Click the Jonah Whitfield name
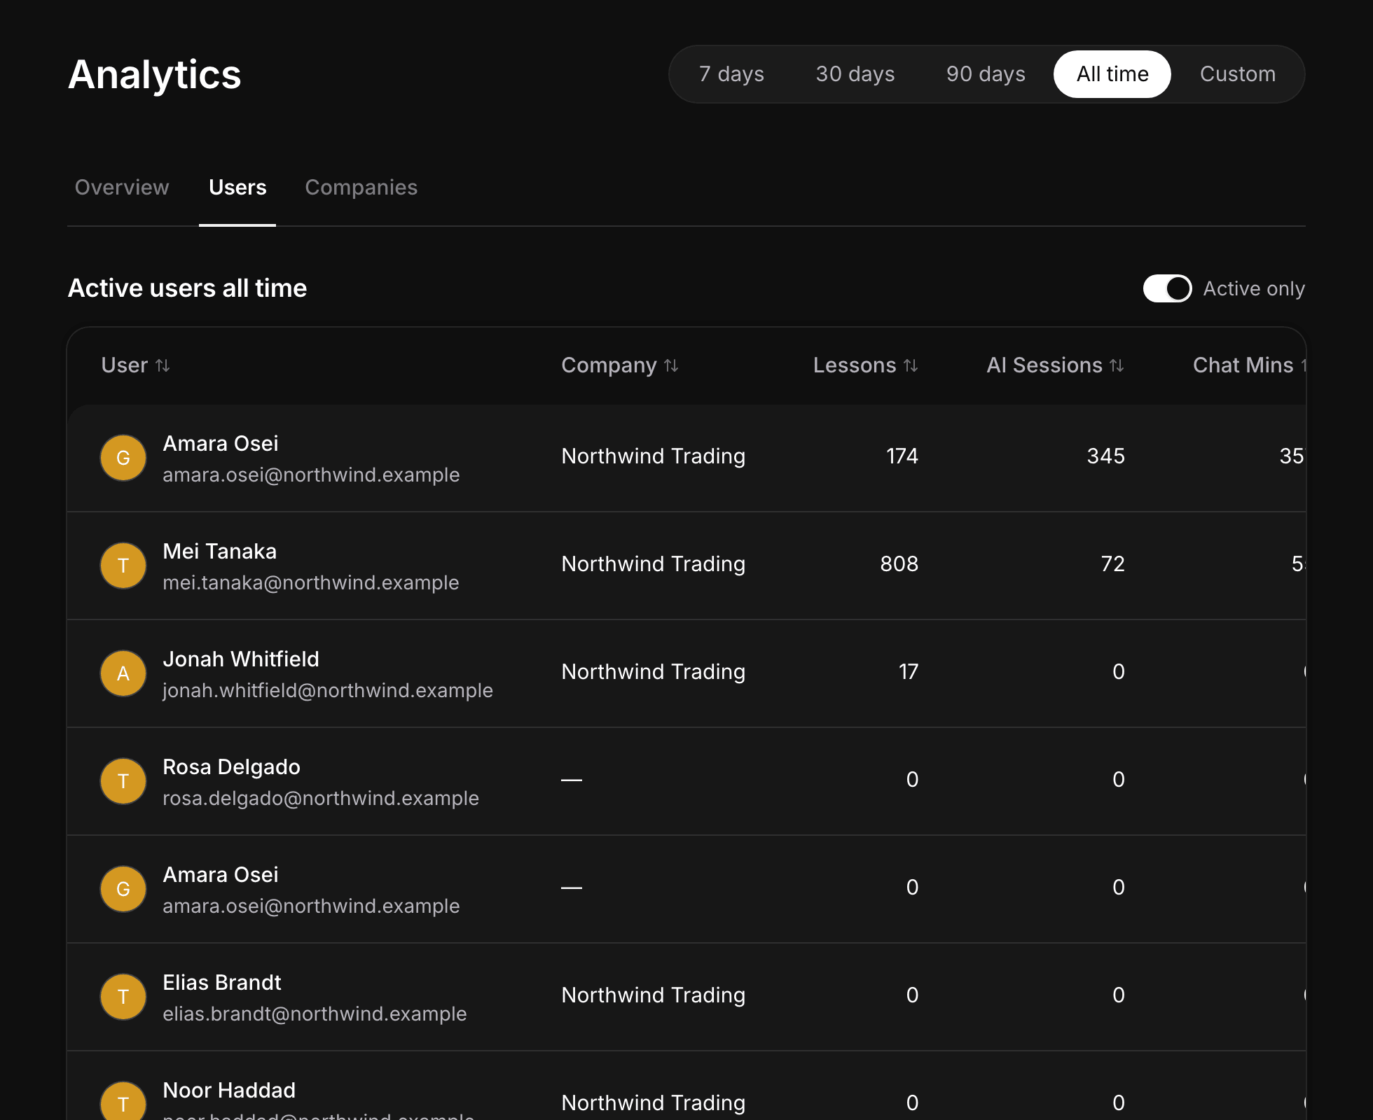This screenshot has height=1120, width=1373. [241, 659]
